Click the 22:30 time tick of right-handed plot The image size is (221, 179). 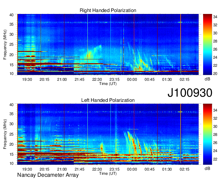(x=97, y=79)
